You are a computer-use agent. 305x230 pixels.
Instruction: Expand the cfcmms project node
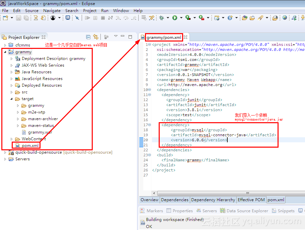click(x=5, y=45)
